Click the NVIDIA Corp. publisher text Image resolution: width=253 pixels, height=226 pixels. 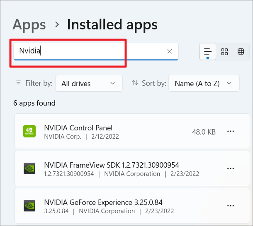(x=63, y=137)
